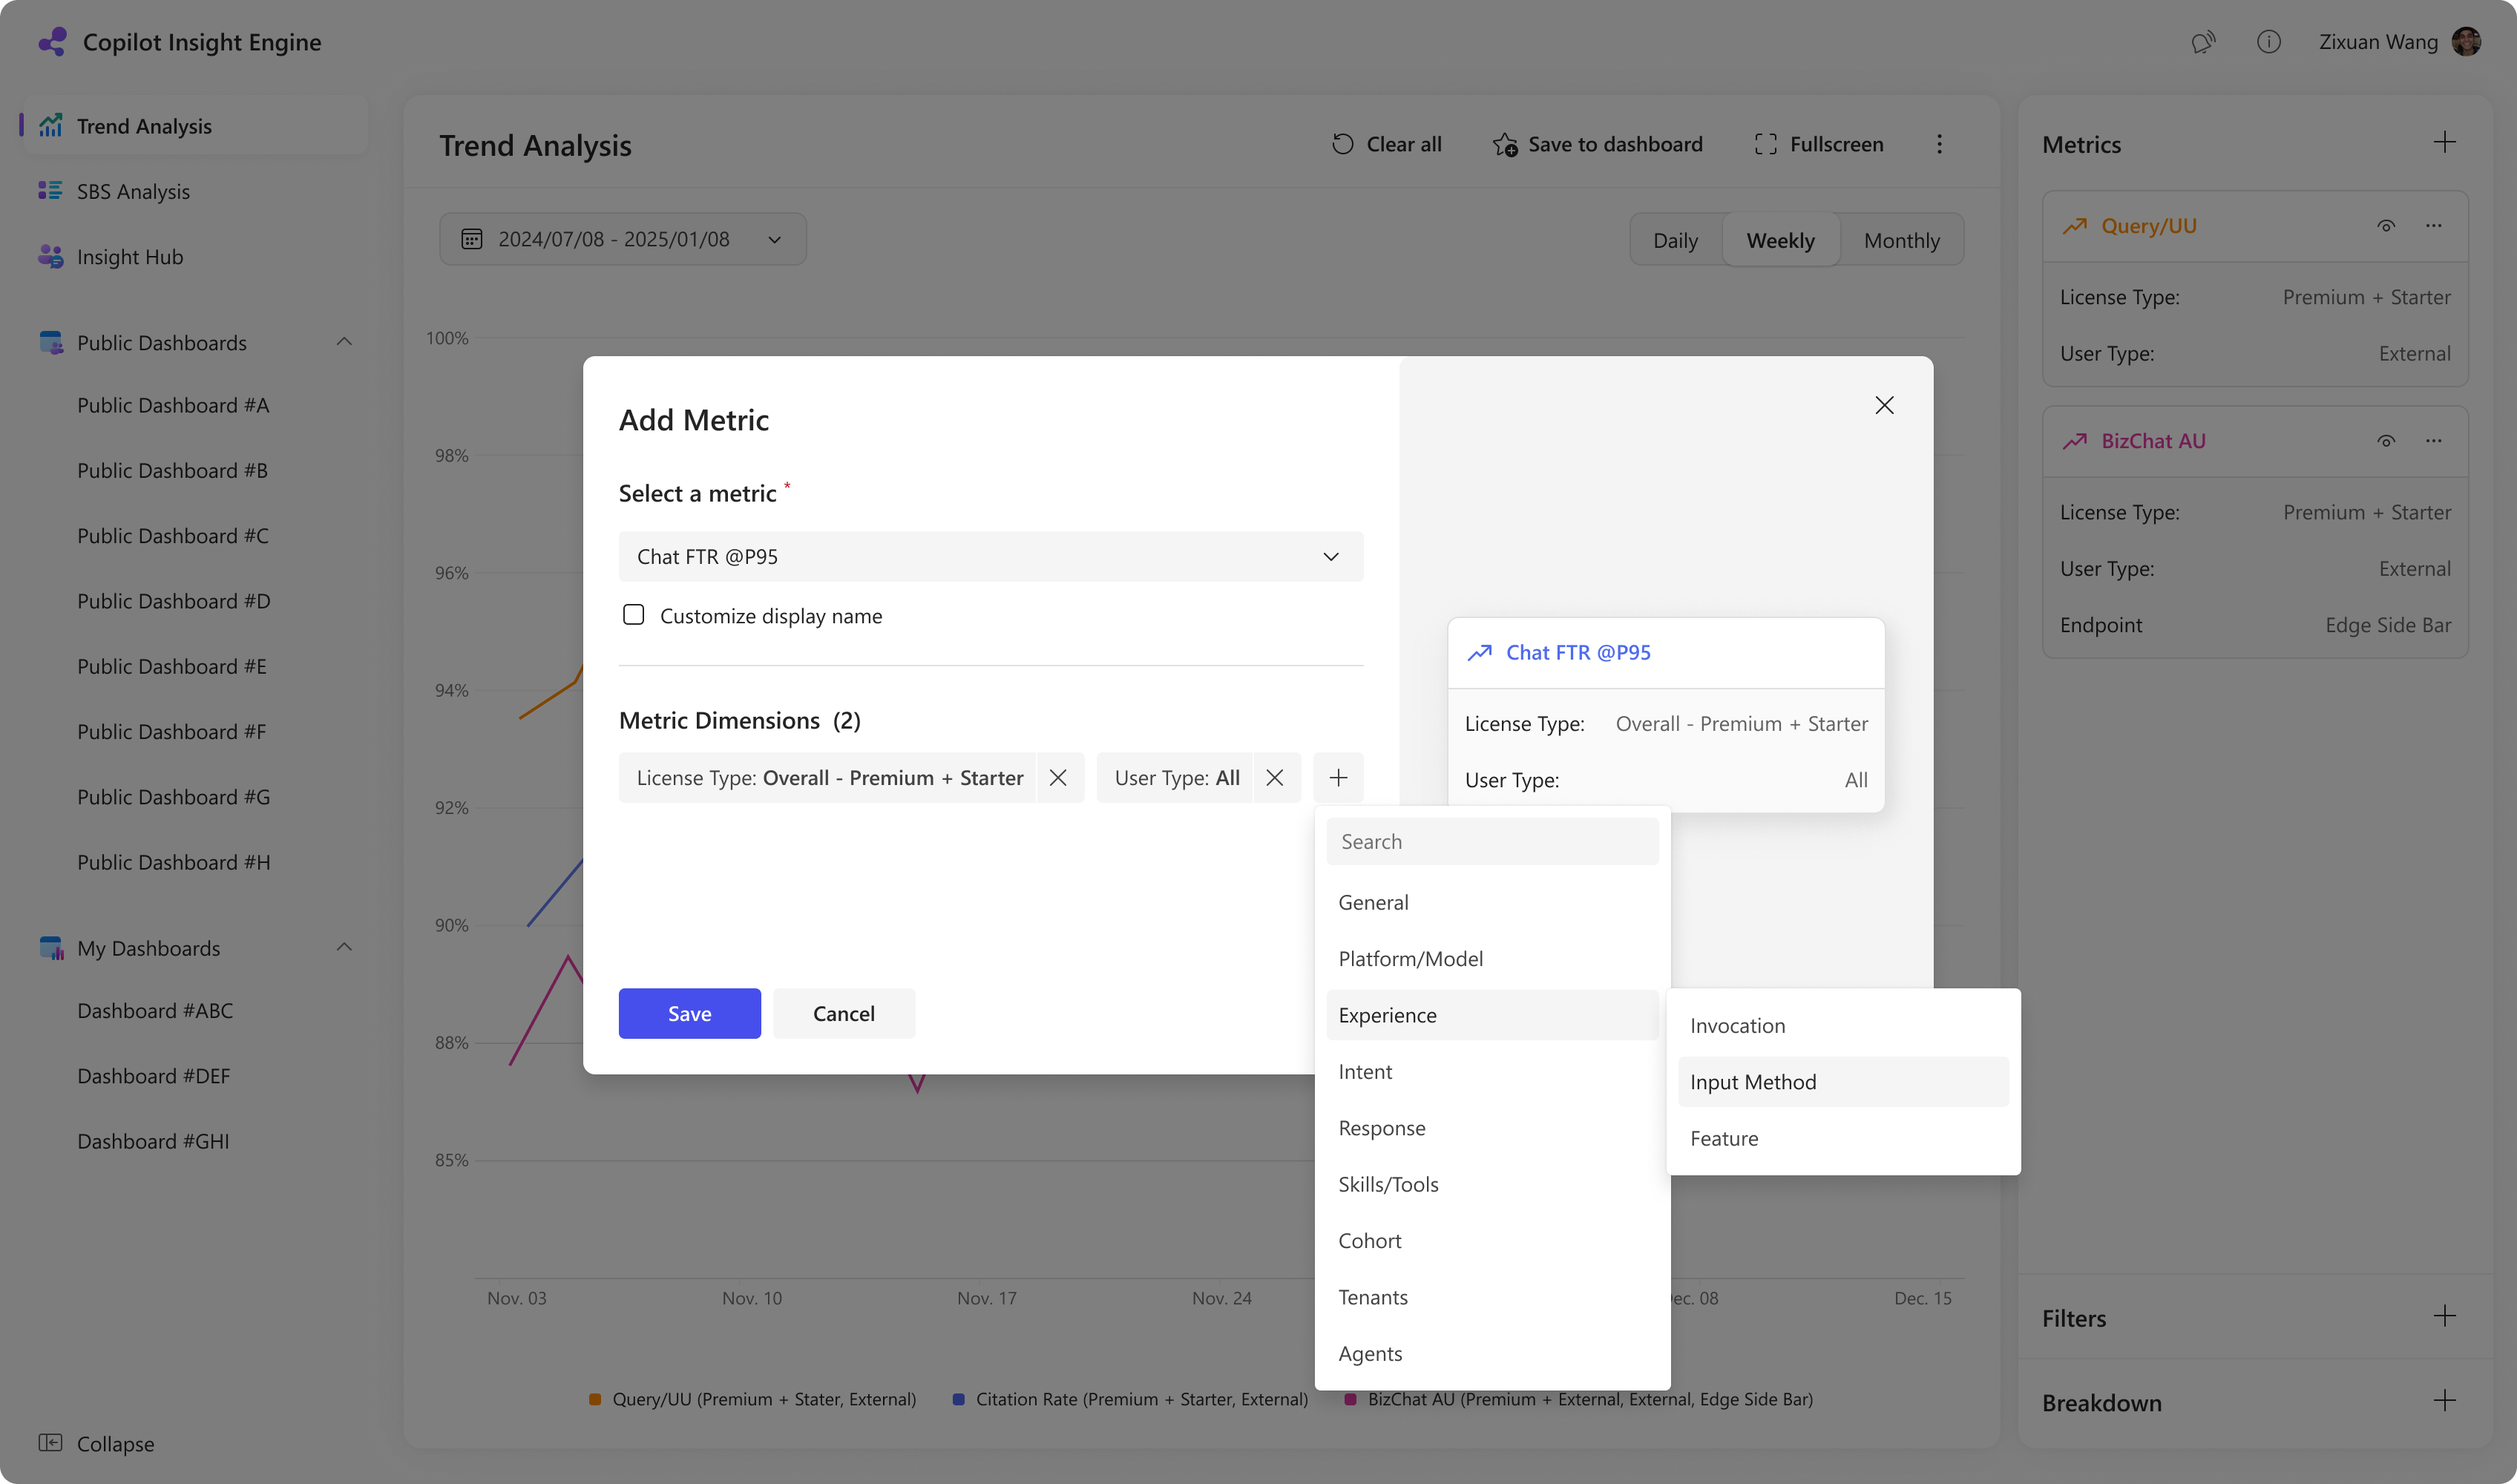
Task: Remove the User Type dimension chip
Action: pos(1275,778)
